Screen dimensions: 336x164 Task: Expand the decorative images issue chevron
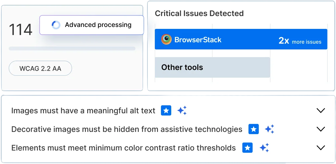pyautogui.click(x=321, y=129)
